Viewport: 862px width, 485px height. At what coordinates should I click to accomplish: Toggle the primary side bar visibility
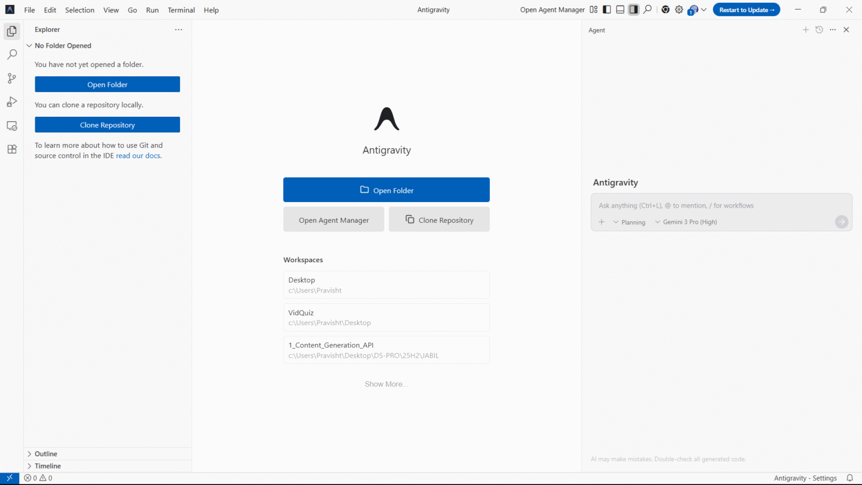[x=607, y=10]
